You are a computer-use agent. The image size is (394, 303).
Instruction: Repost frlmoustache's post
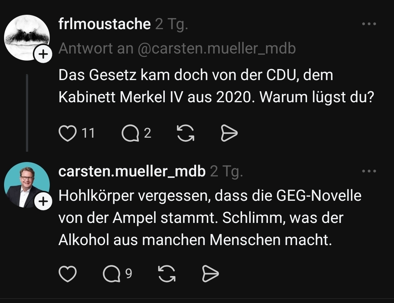(186, 134)
